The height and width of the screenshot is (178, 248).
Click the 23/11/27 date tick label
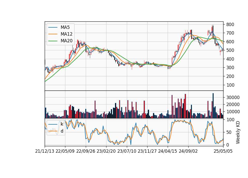[147, 151]
